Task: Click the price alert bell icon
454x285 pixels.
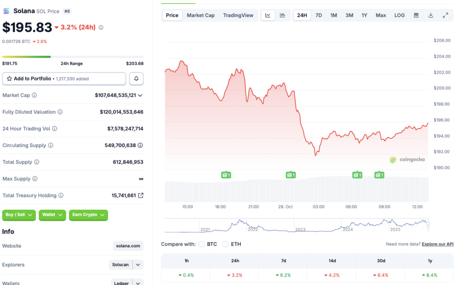Action: 136,78
